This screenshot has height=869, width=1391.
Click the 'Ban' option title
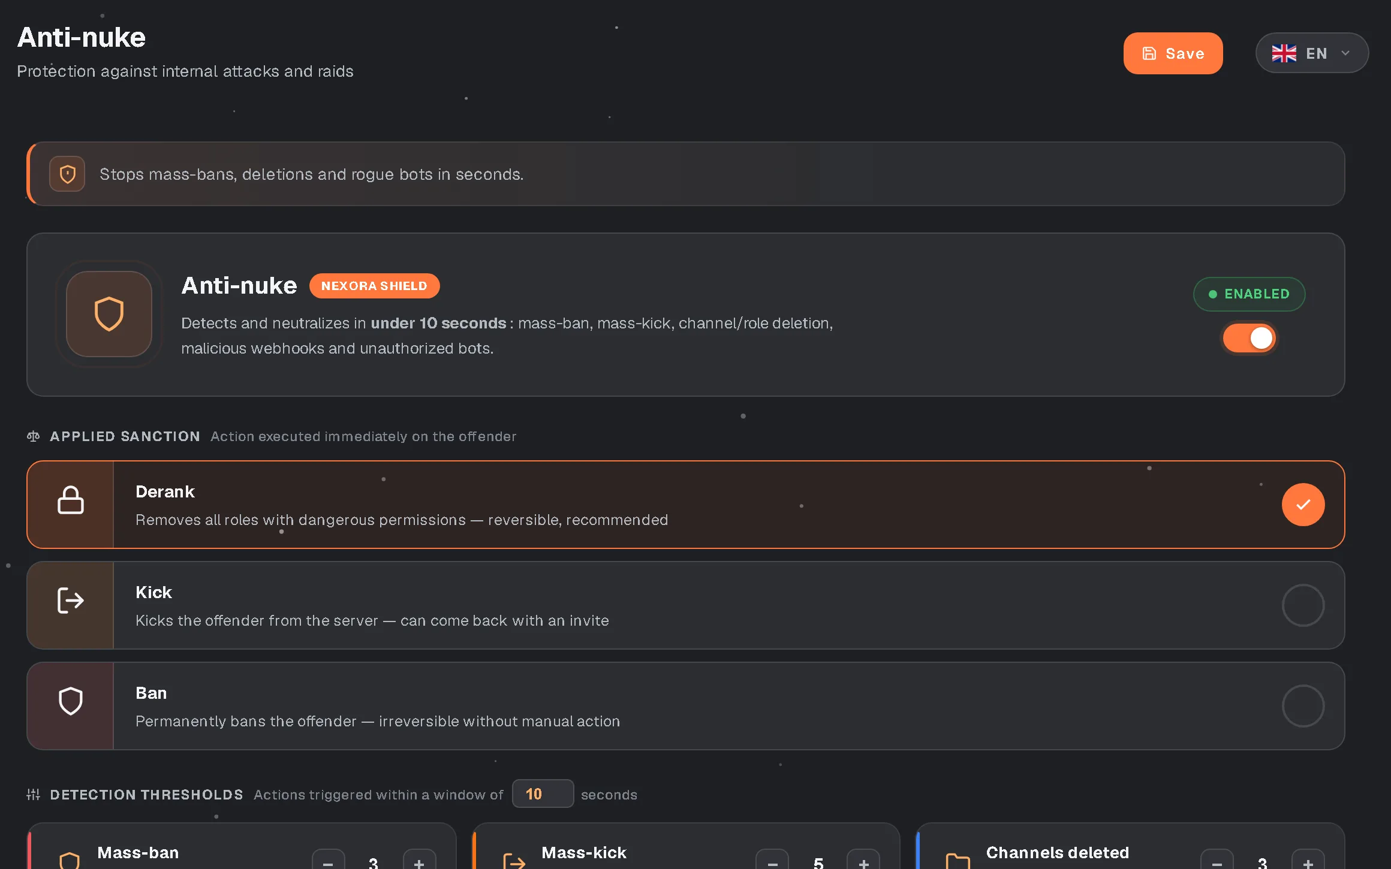click(x=151, y=693)
